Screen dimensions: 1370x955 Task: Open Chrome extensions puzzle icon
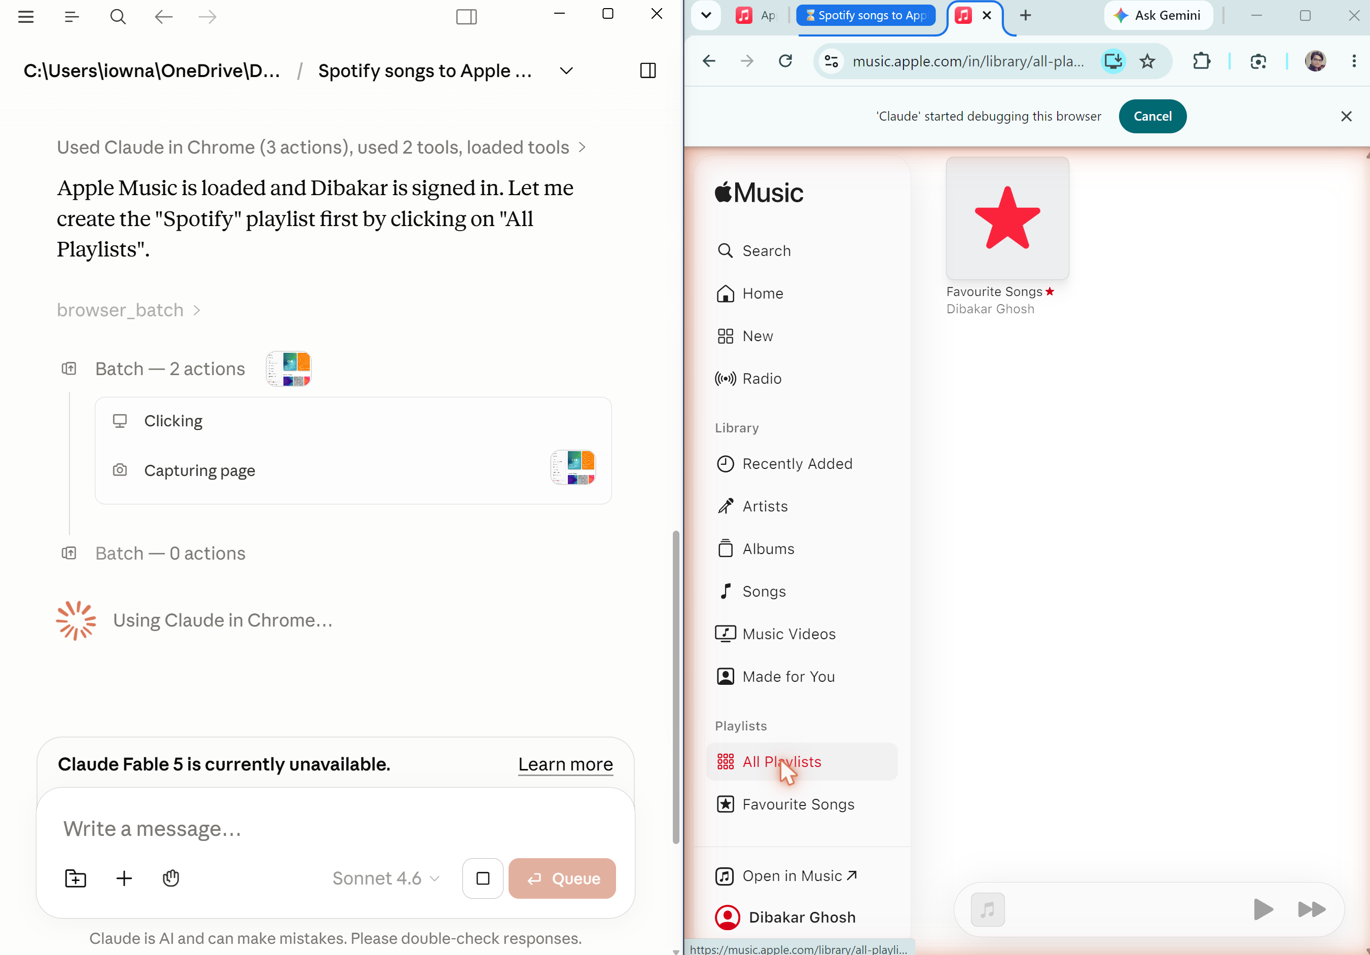pos(1201,61)
